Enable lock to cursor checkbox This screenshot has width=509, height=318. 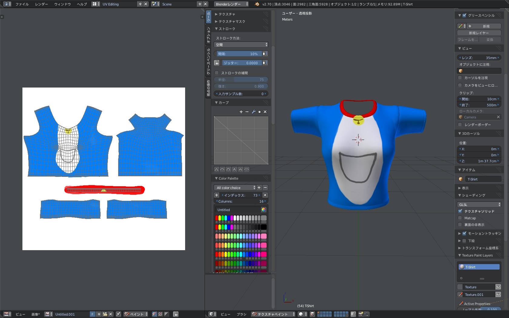tap(460, 78)
